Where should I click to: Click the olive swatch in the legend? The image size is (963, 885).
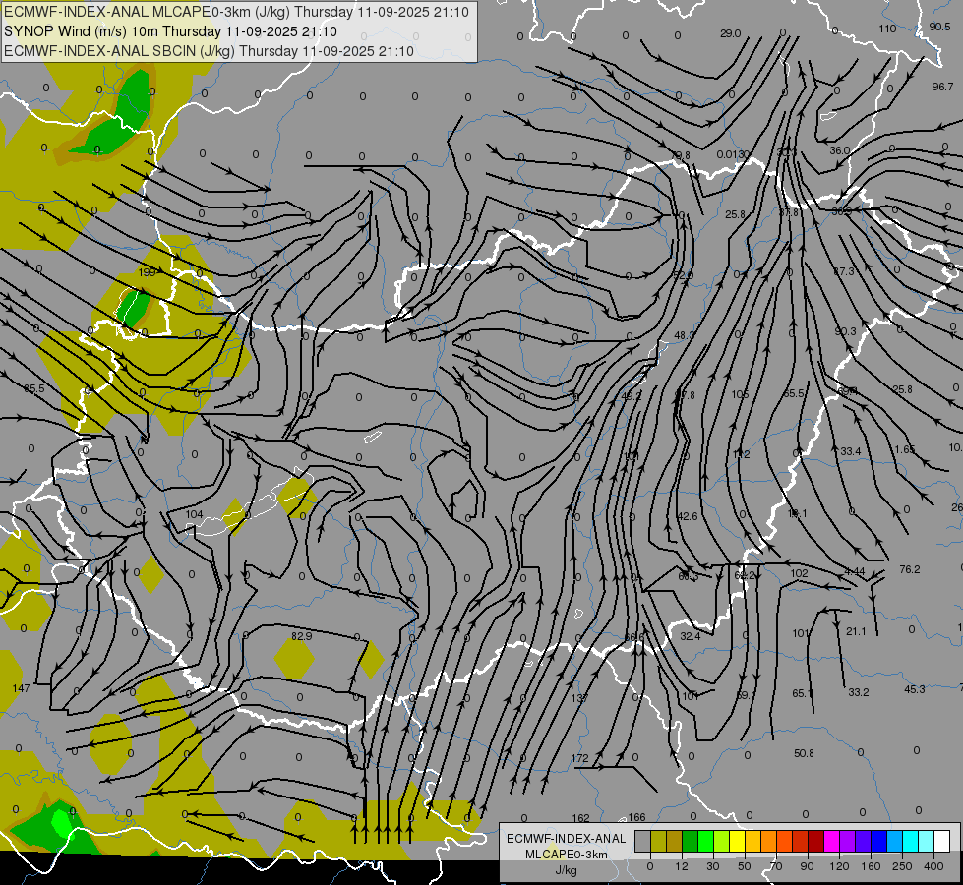(659, 841)
